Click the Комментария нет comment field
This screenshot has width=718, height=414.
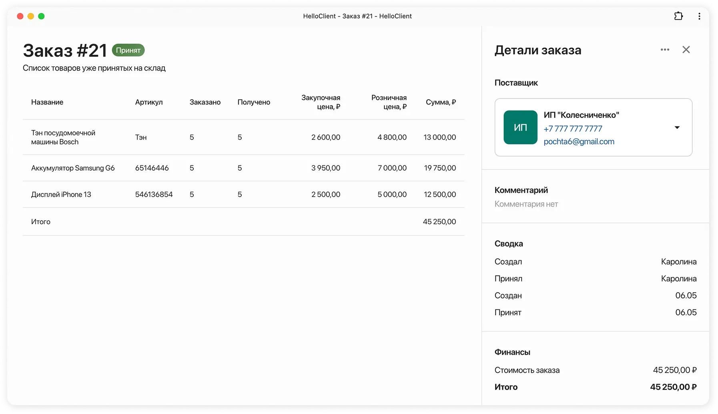point(526,204)
